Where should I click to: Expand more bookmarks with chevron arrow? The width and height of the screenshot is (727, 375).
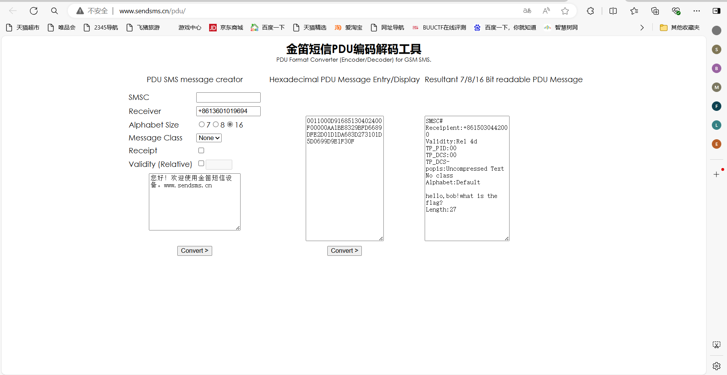tap(642, 28)
